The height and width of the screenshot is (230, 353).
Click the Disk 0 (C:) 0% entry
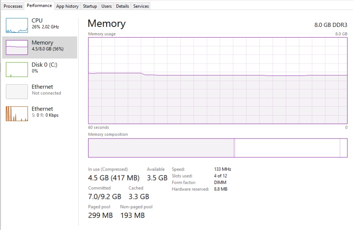(x=44, y=68)
